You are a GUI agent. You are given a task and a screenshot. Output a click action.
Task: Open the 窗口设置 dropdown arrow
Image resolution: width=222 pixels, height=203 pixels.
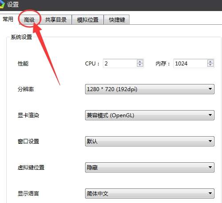tap(210, 141)
